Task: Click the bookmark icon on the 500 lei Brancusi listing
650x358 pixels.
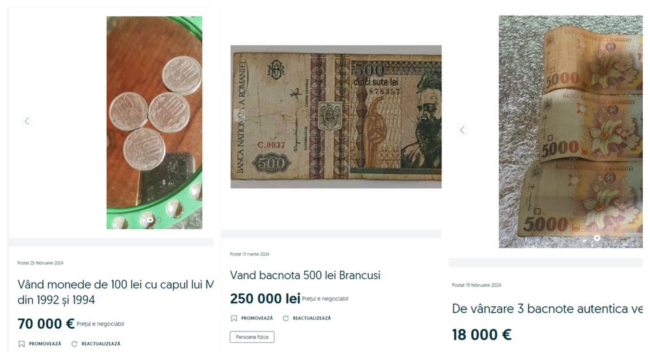Action: click(x=234, y=318)
